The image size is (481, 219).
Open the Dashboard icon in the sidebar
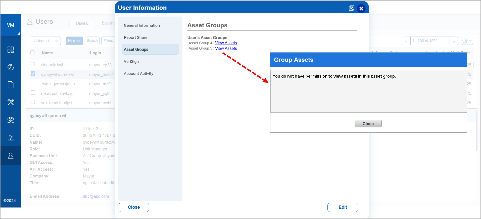(x=11, y=50)
